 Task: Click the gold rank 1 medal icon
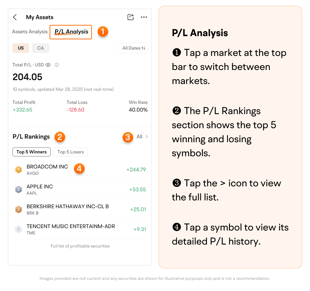(19, 170)
